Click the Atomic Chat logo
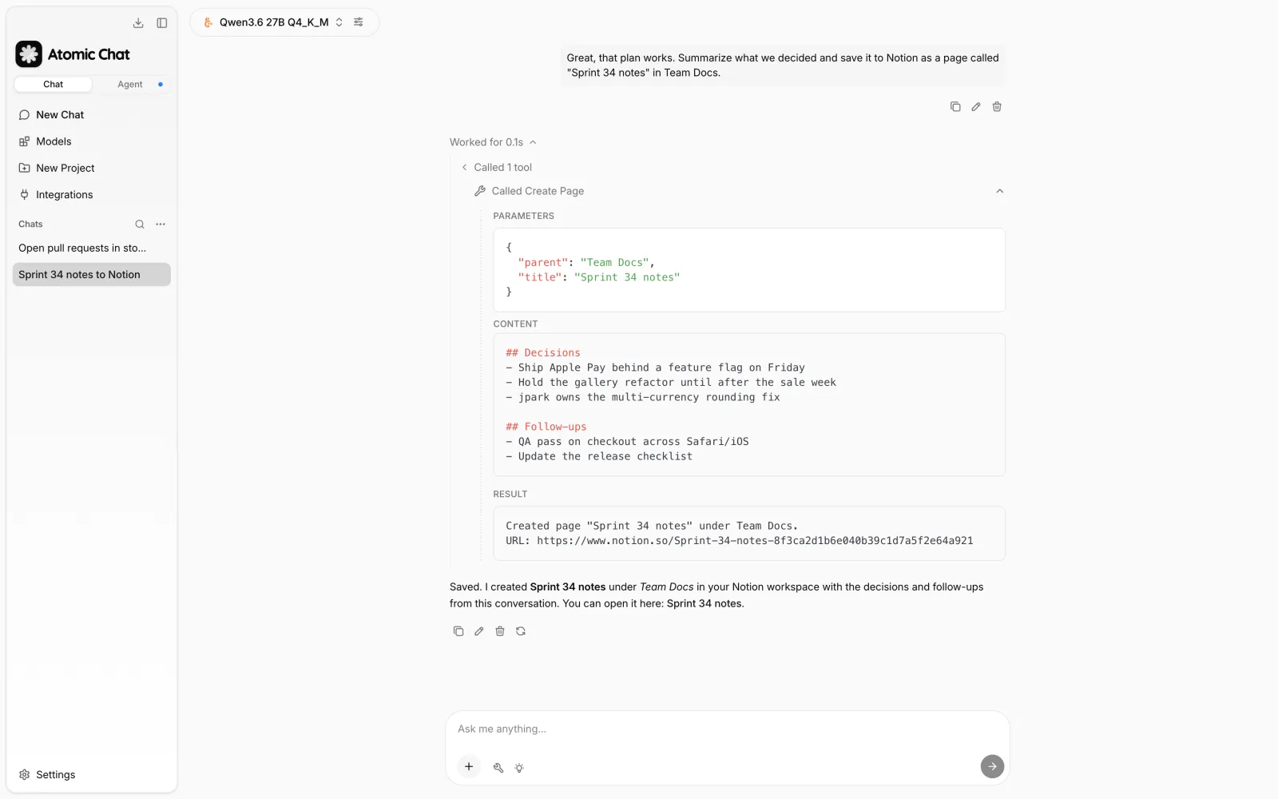1278x799 pixels. pyautogui.click(x=29, y=54)
